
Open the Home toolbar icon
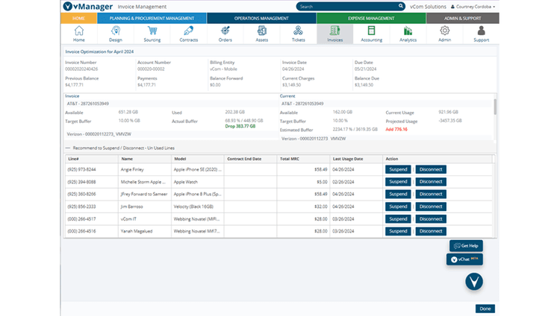pos(79,34)
